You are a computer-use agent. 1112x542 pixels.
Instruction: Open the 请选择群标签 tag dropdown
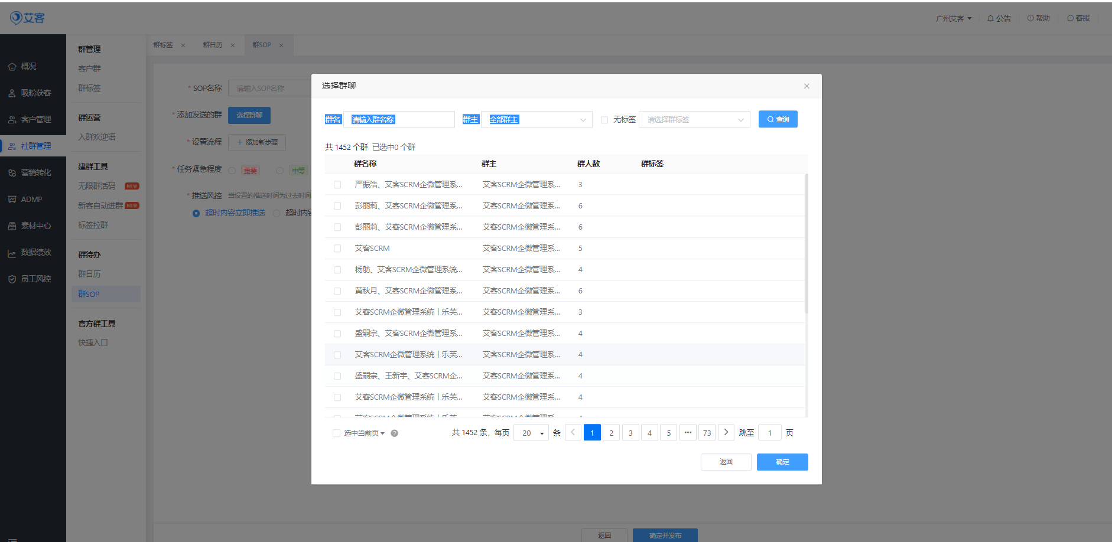(694, 120)
